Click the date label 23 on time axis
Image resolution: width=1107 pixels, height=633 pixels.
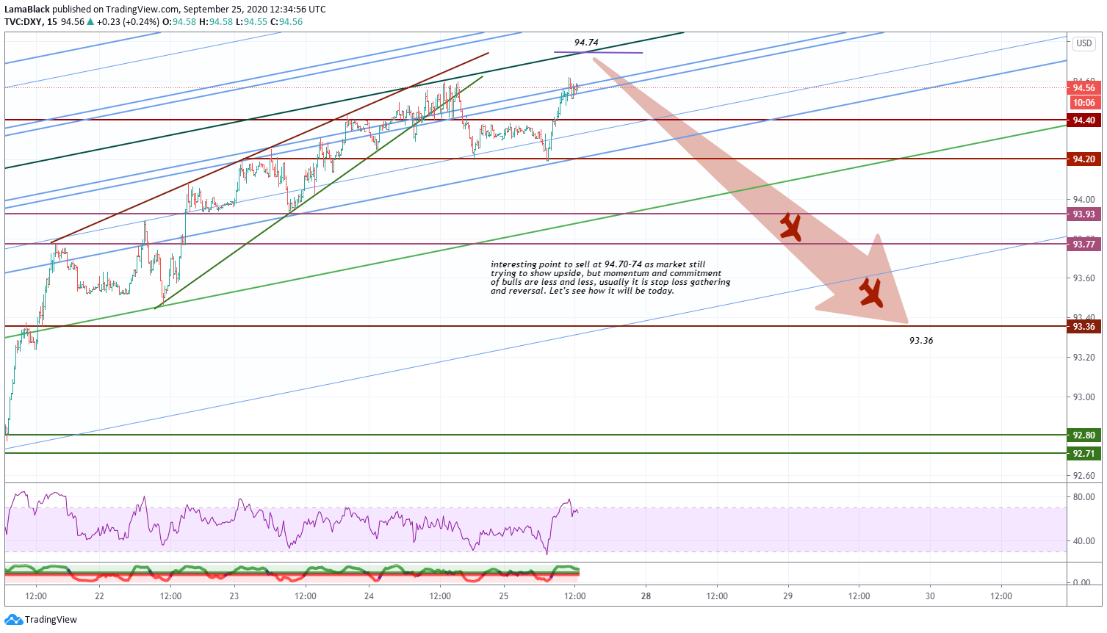pyautogui.click(x=234, y=596)
